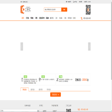Click the 在售设备 108341台 counter

pyautogui.click(x=82, y=80)
